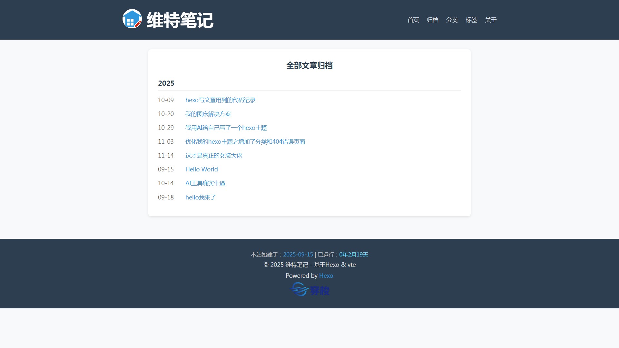Open article hexo写文章用到的代码记录

coord(220,100)
